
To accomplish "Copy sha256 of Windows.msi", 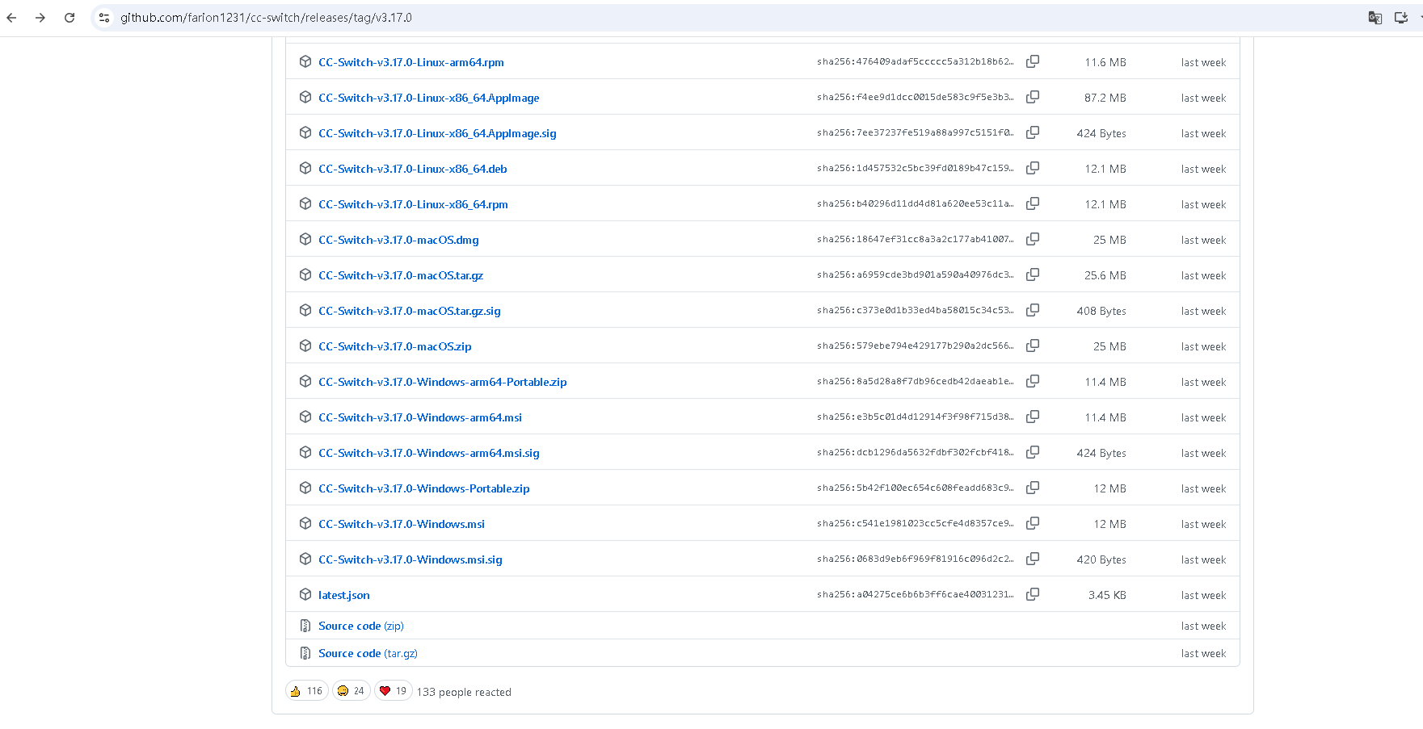I will 1033,523.
